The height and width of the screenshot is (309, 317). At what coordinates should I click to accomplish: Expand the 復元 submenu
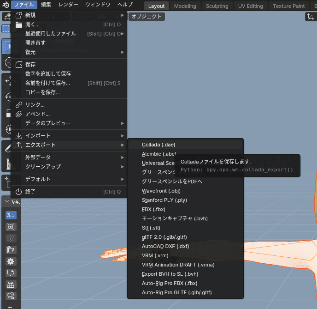click(69, 52)
